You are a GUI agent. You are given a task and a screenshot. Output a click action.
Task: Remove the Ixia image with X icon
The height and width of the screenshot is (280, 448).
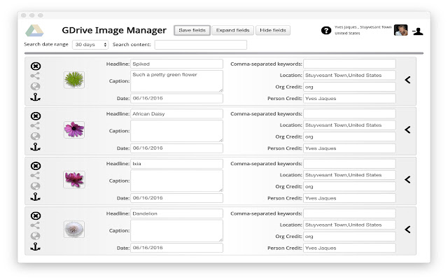[x=36, y=166]
